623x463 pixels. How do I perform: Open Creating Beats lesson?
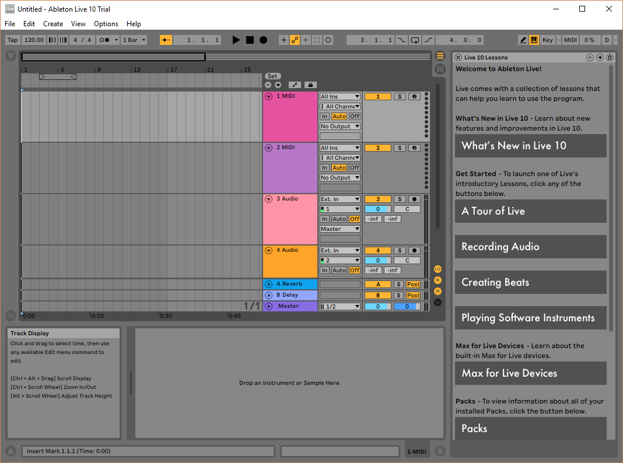(x=530, y=282)
